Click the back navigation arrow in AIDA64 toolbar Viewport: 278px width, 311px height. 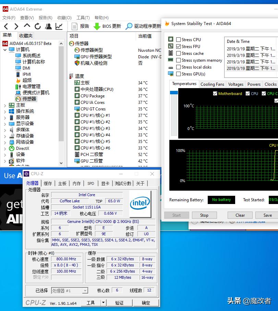point(6,26)
